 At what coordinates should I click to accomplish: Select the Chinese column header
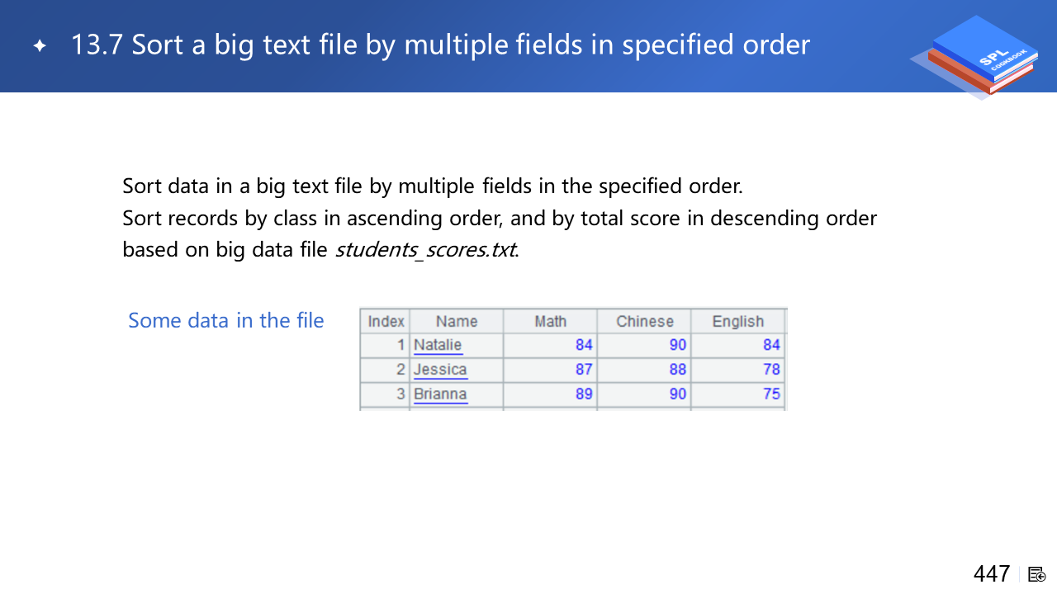click(644, 322)
